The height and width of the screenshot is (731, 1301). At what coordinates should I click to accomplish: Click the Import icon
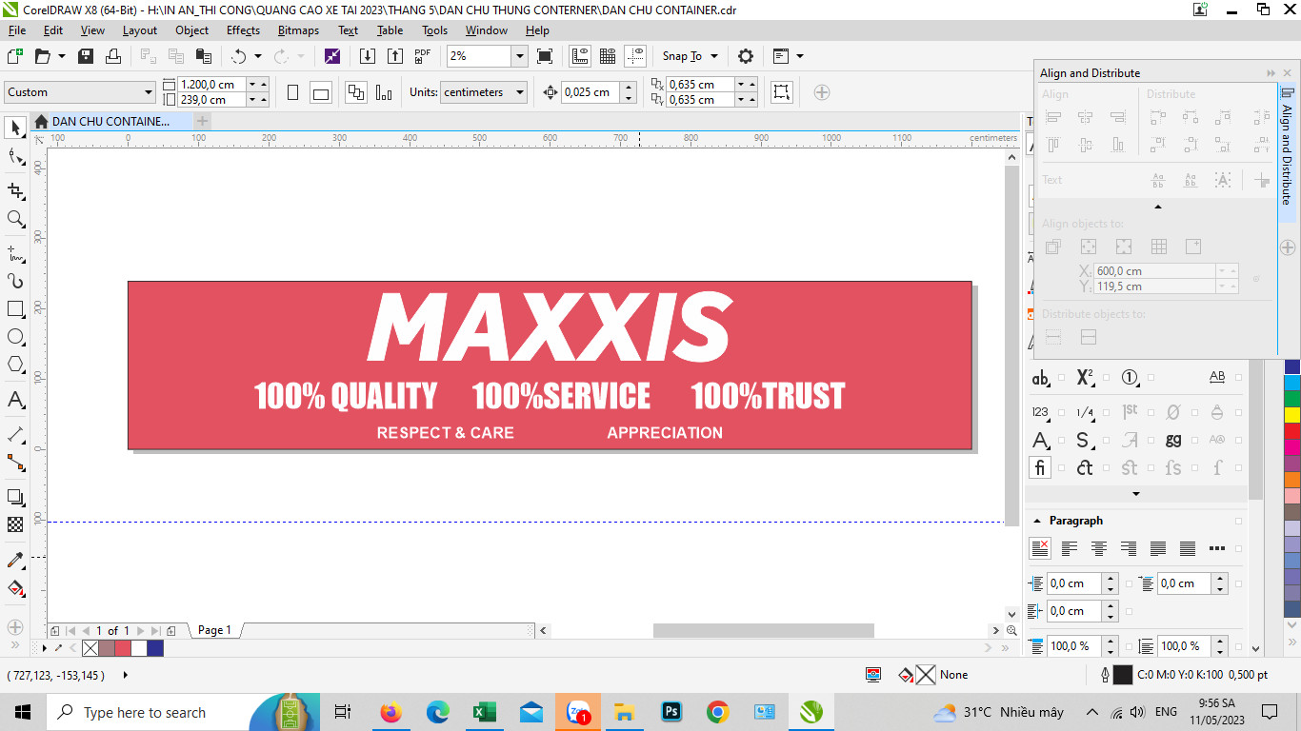pos(367,56)
